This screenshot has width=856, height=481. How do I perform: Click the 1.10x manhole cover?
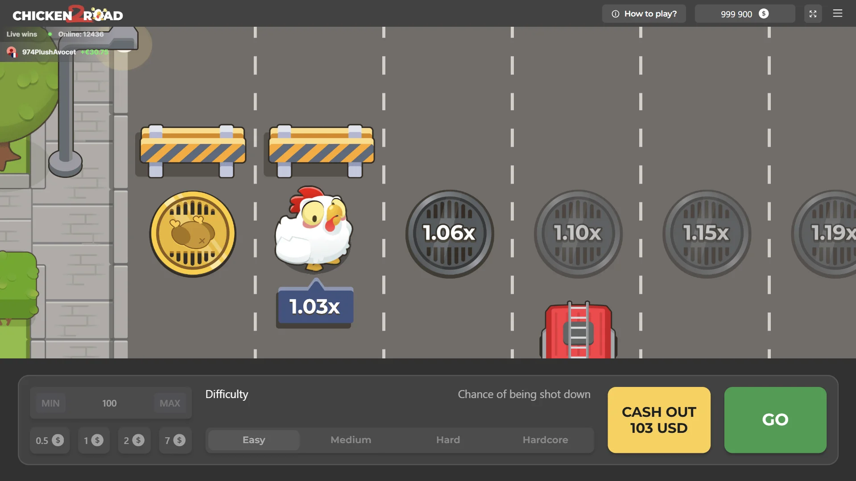point(578,234)
